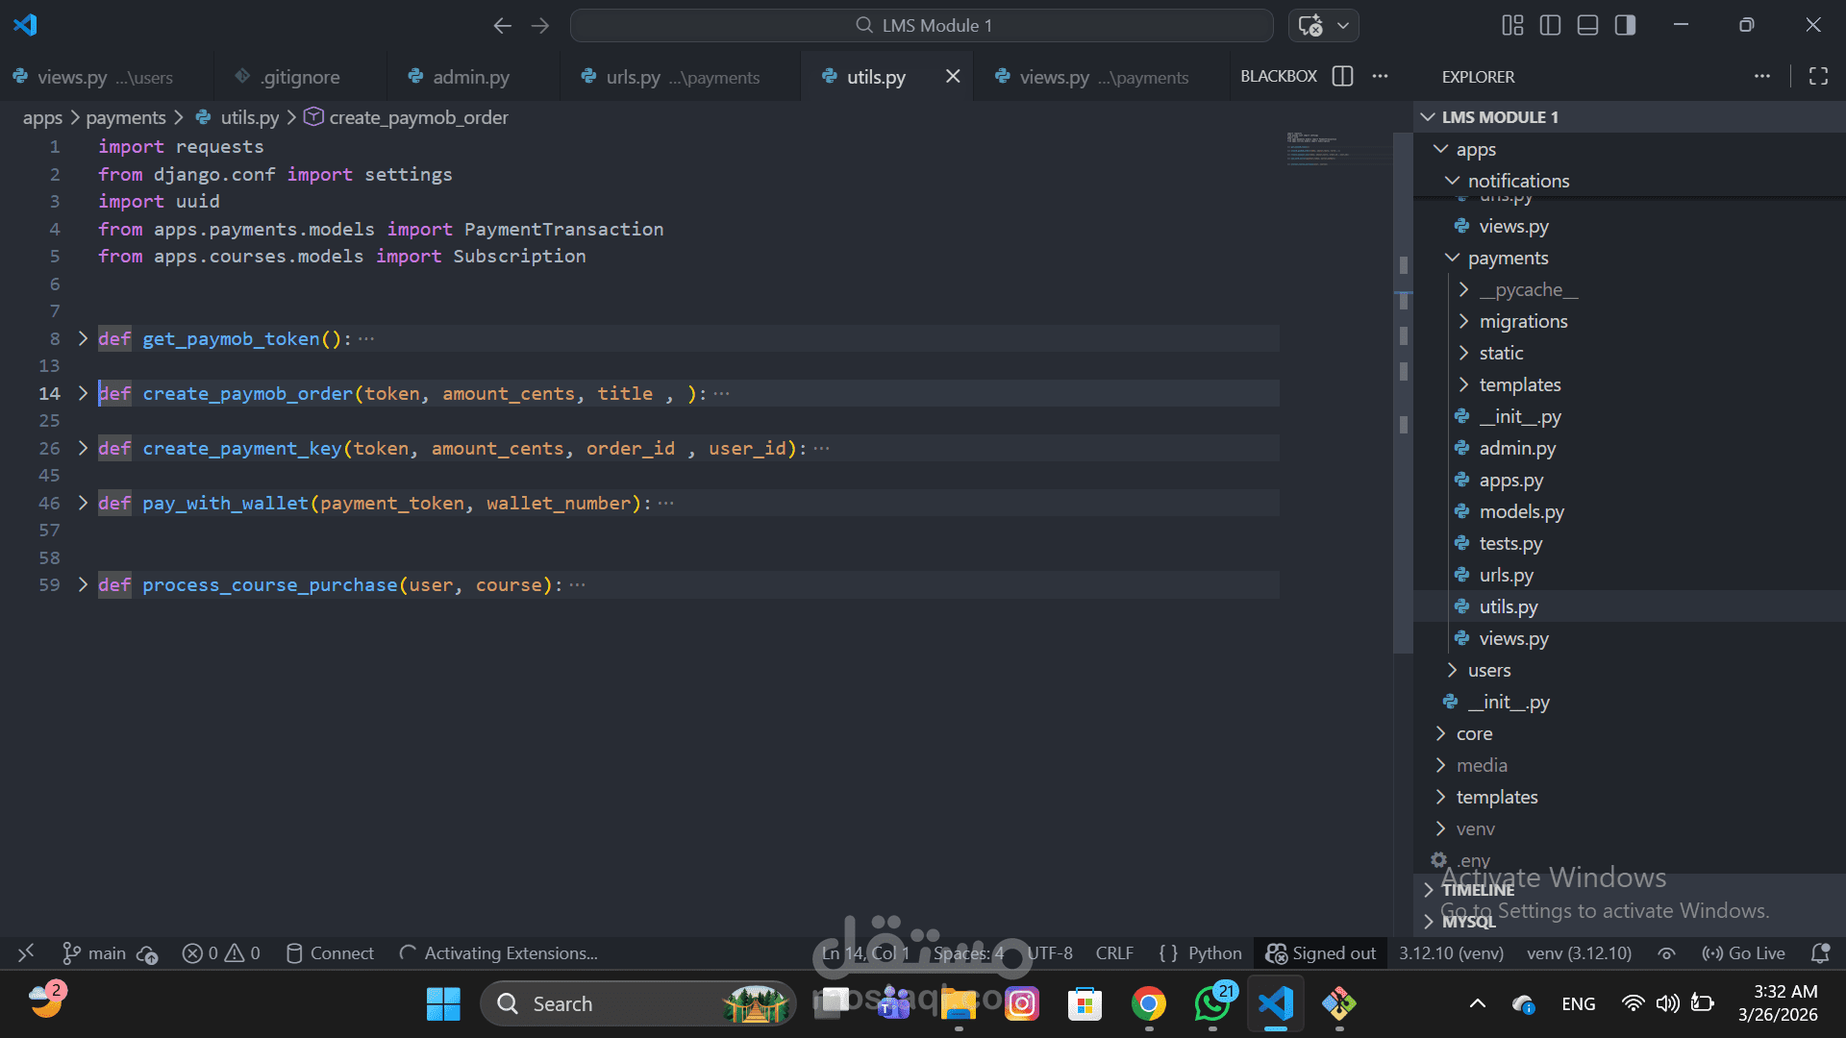Click the MySQL Connect button in status bar
The width and height of the screenshot is (1846, 1038).
(330, 952)
